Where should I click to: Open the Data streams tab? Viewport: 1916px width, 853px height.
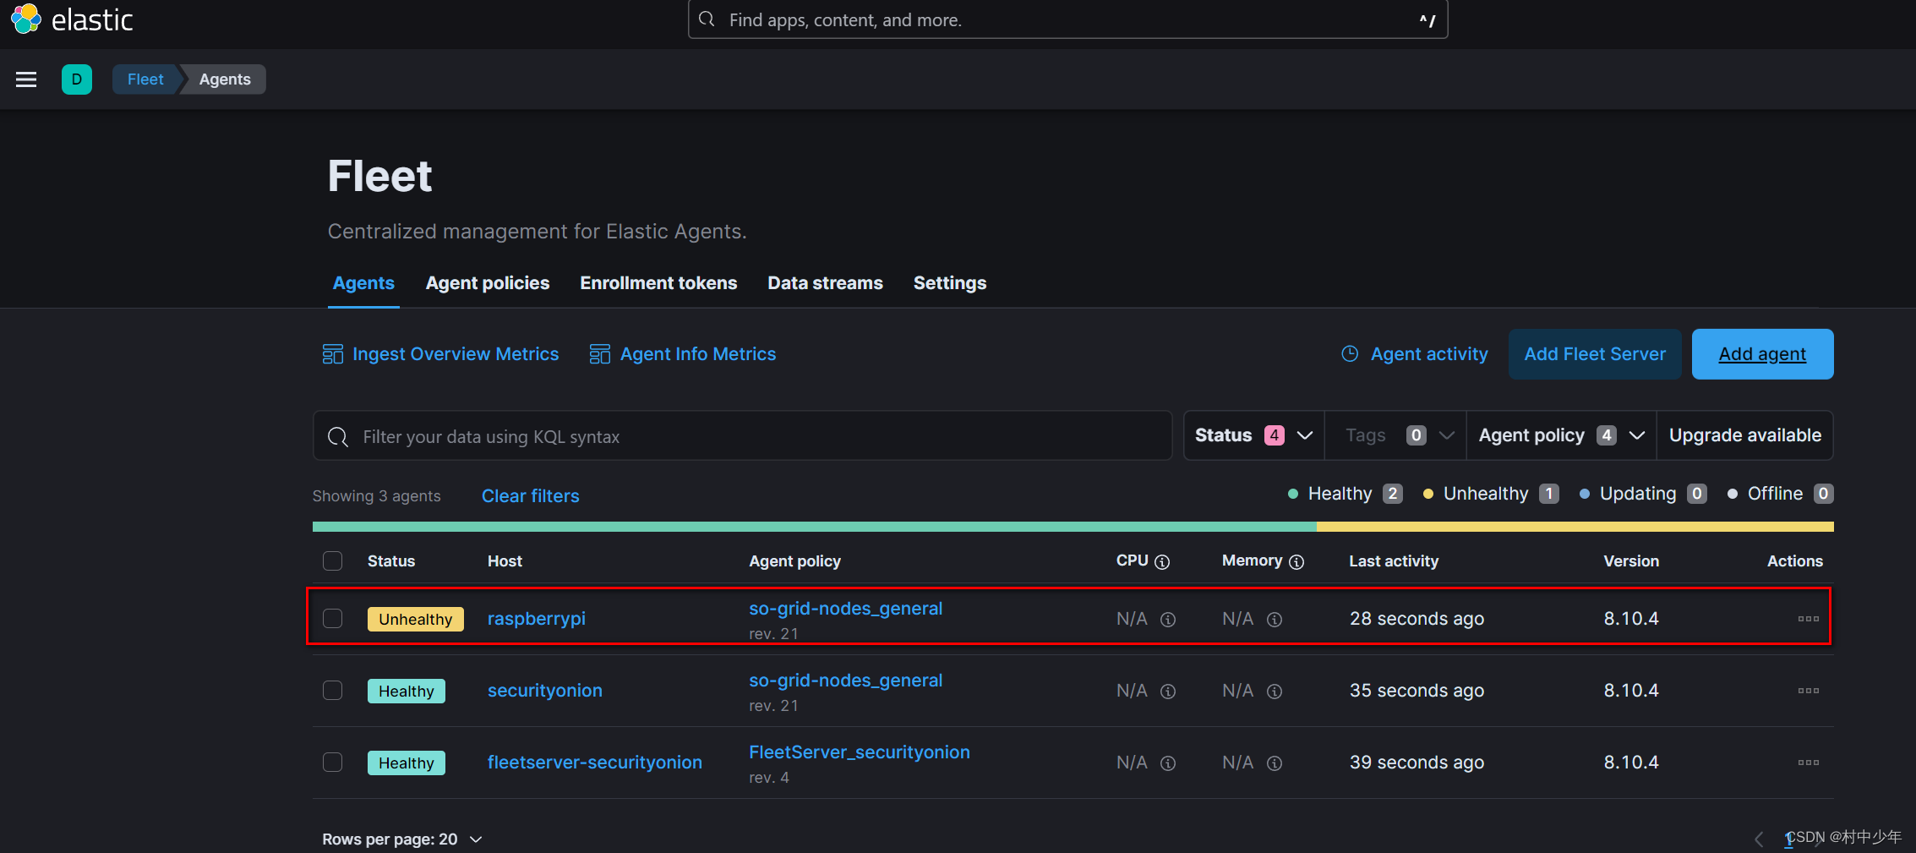tap(825, 283)
